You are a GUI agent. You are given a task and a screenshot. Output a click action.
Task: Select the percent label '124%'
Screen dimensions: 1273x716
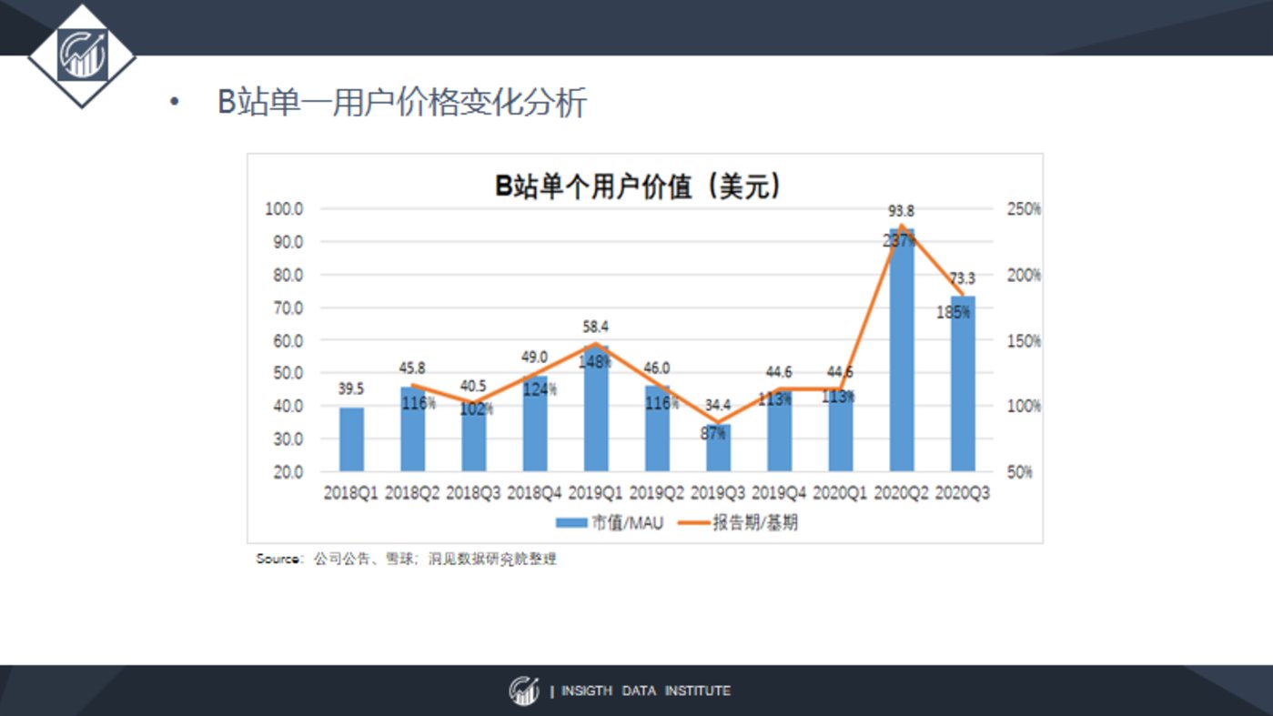(540, 389)
